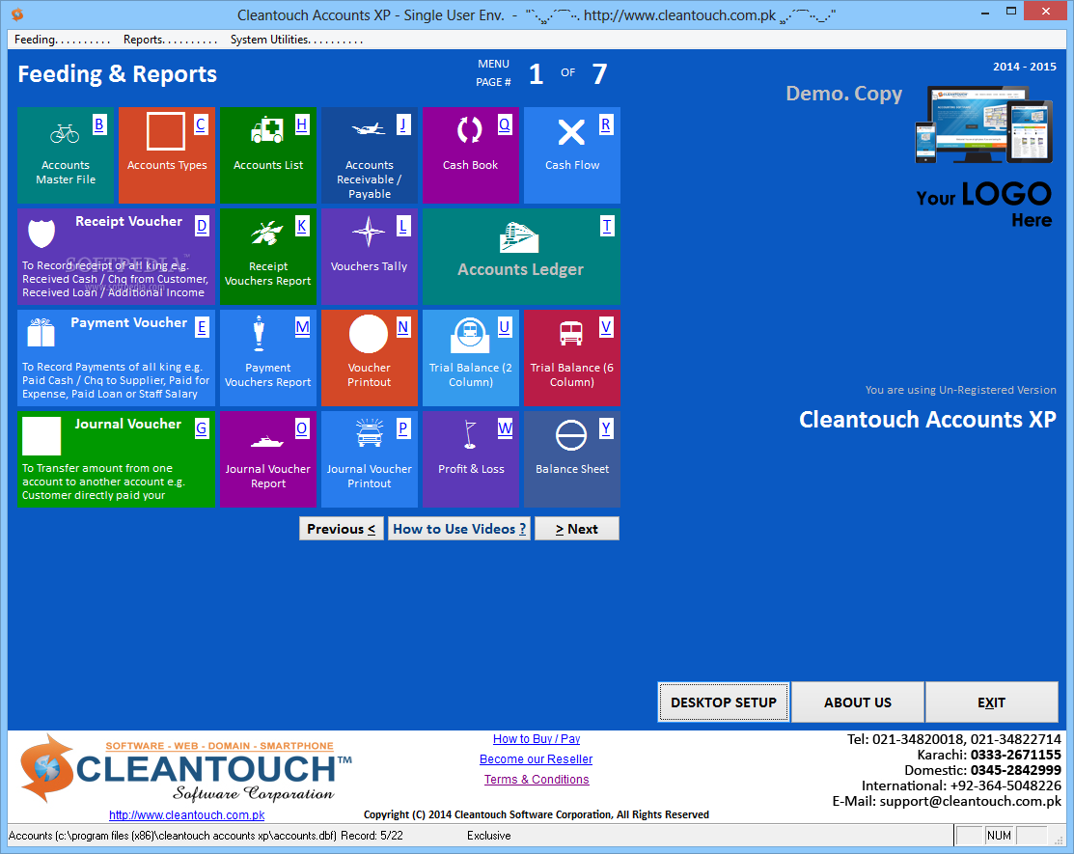Click shortcut letter Q on Cash Book
This screenshot has height=854, width=1074.
(504, 124)
